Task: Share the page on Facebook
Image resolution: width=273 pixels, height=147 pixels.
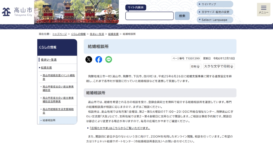Action: 99,60
